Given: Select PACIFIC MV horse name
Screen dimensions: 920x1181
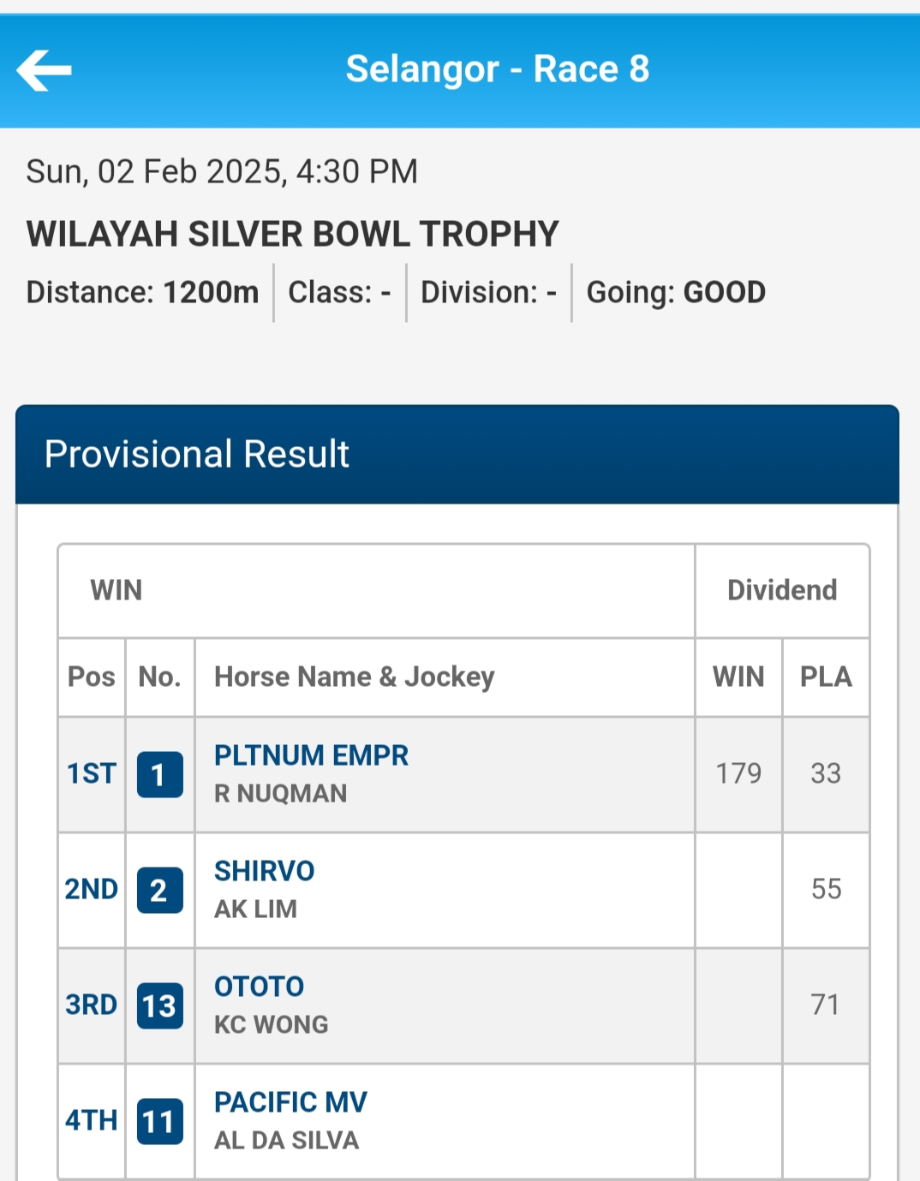Looking at the screenshot, I should 290,1102.
